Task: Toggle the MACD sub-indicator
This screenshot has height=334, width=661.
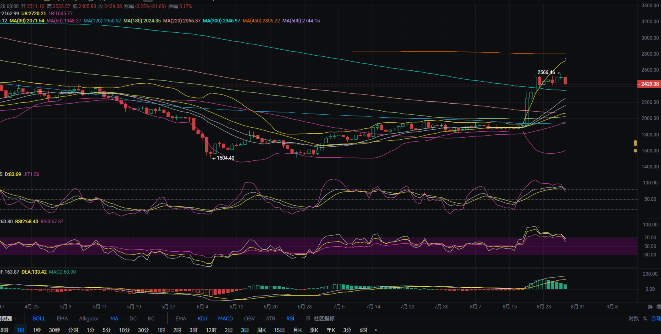Action: [x=225, y=318]
